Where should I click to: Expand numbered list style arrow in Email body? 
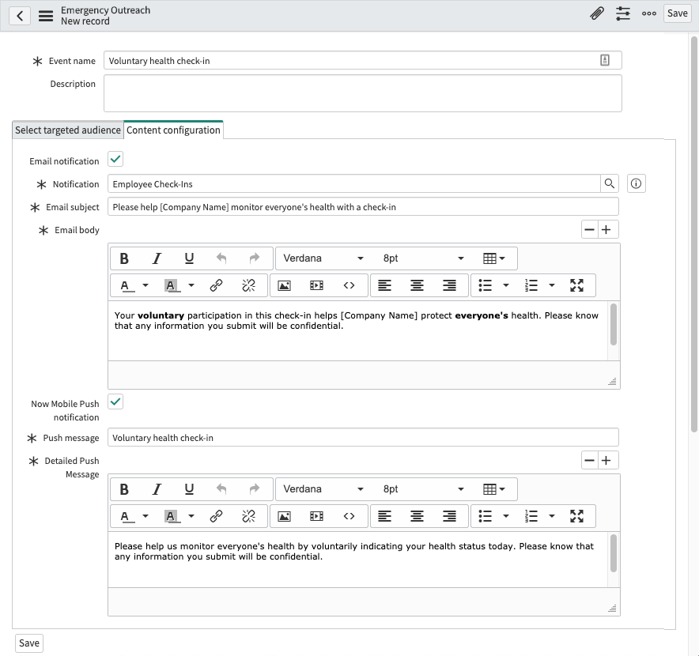pyautogui.click(x=552, y=285)
